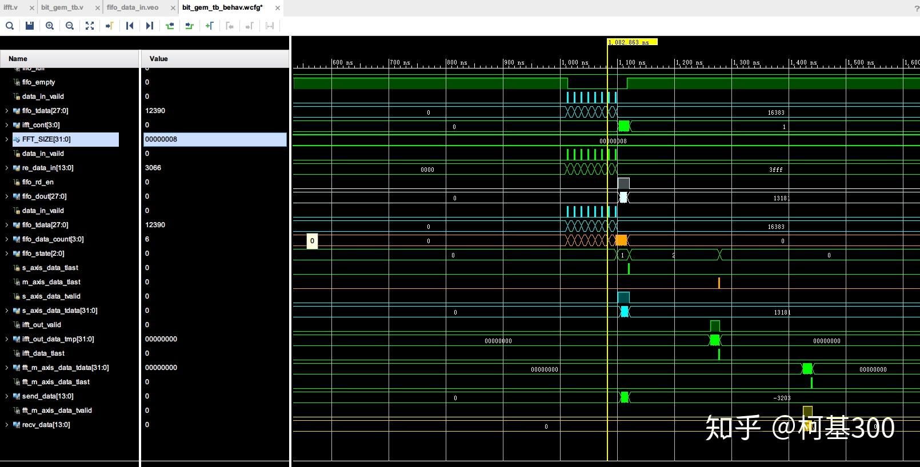Expand the fifo_dout[27:0] bus

point(7,196)
